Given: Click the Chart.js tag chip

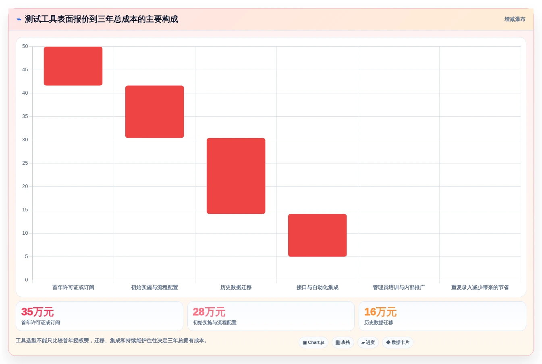Looking at the screenshot, I should click(314, 343).
